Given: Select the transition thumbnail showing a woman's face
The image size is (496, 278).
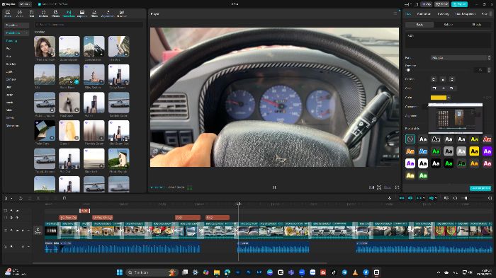Looking at the screenshot, I should tap(45, 47).
